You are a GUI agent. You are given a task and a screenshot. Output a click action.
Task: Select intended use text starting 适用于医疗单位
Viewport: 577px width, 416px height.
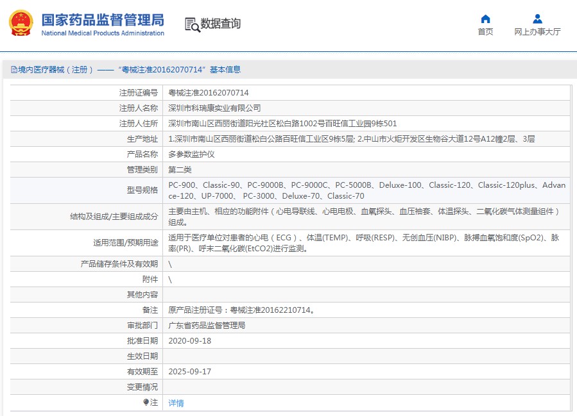tap(364, 243)
